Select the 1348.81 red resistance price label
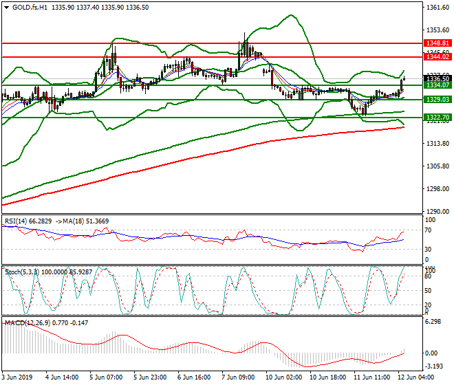The image size is (454, 385). pyautogui.click(x=437, y=43)
